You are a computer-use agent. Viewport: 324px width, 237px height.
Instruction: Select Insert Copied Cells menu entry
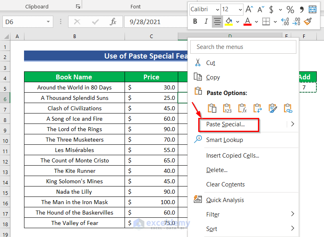point(232,156)
